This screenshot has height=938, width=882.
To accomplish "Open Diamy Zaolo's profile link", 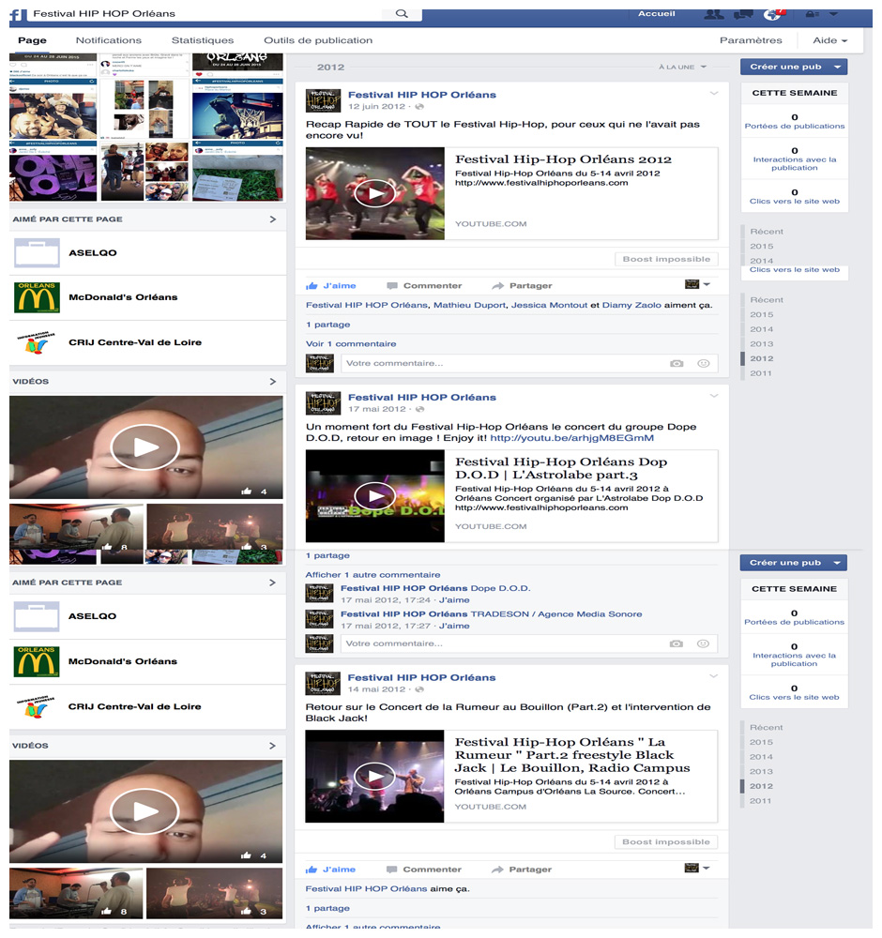I will tap(631, 305).
